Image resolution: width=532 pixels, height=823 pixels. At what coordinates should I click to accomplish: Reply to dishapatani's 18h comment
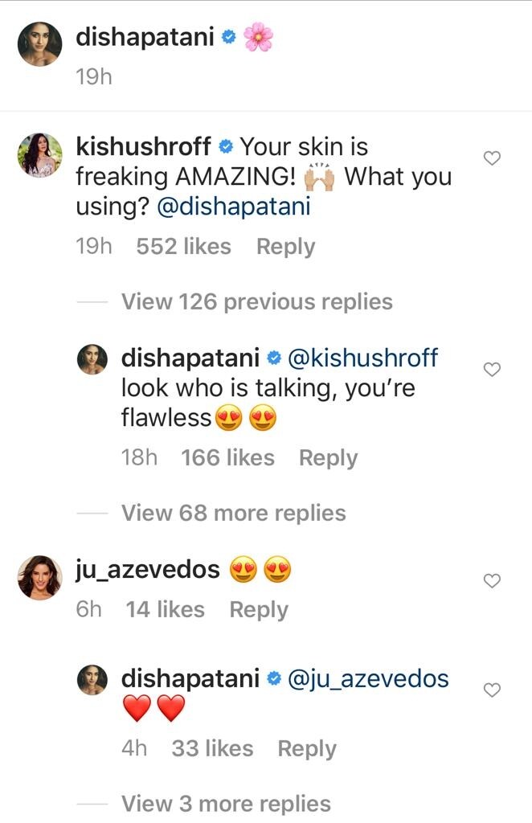329,457
